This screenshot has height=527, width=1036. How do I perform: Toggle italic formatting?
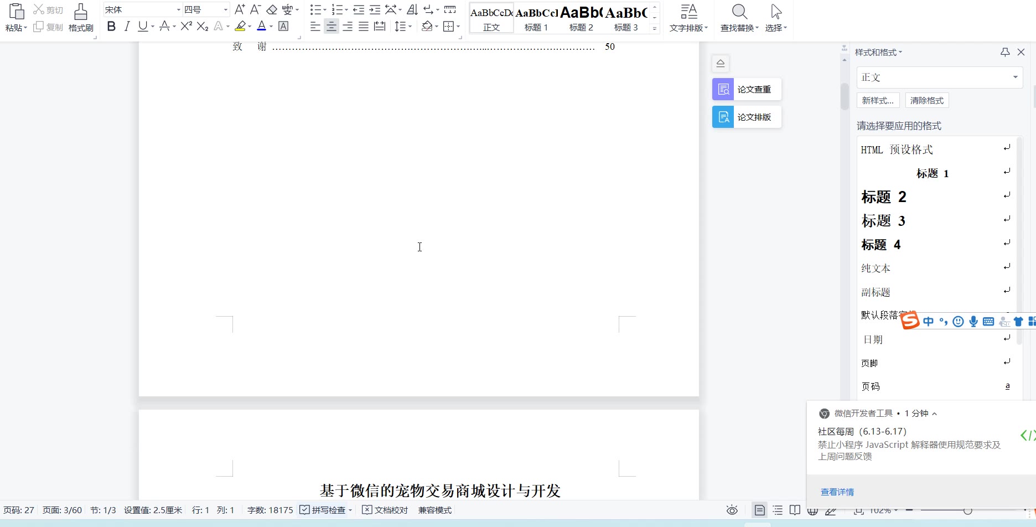(x=127, y=26)
